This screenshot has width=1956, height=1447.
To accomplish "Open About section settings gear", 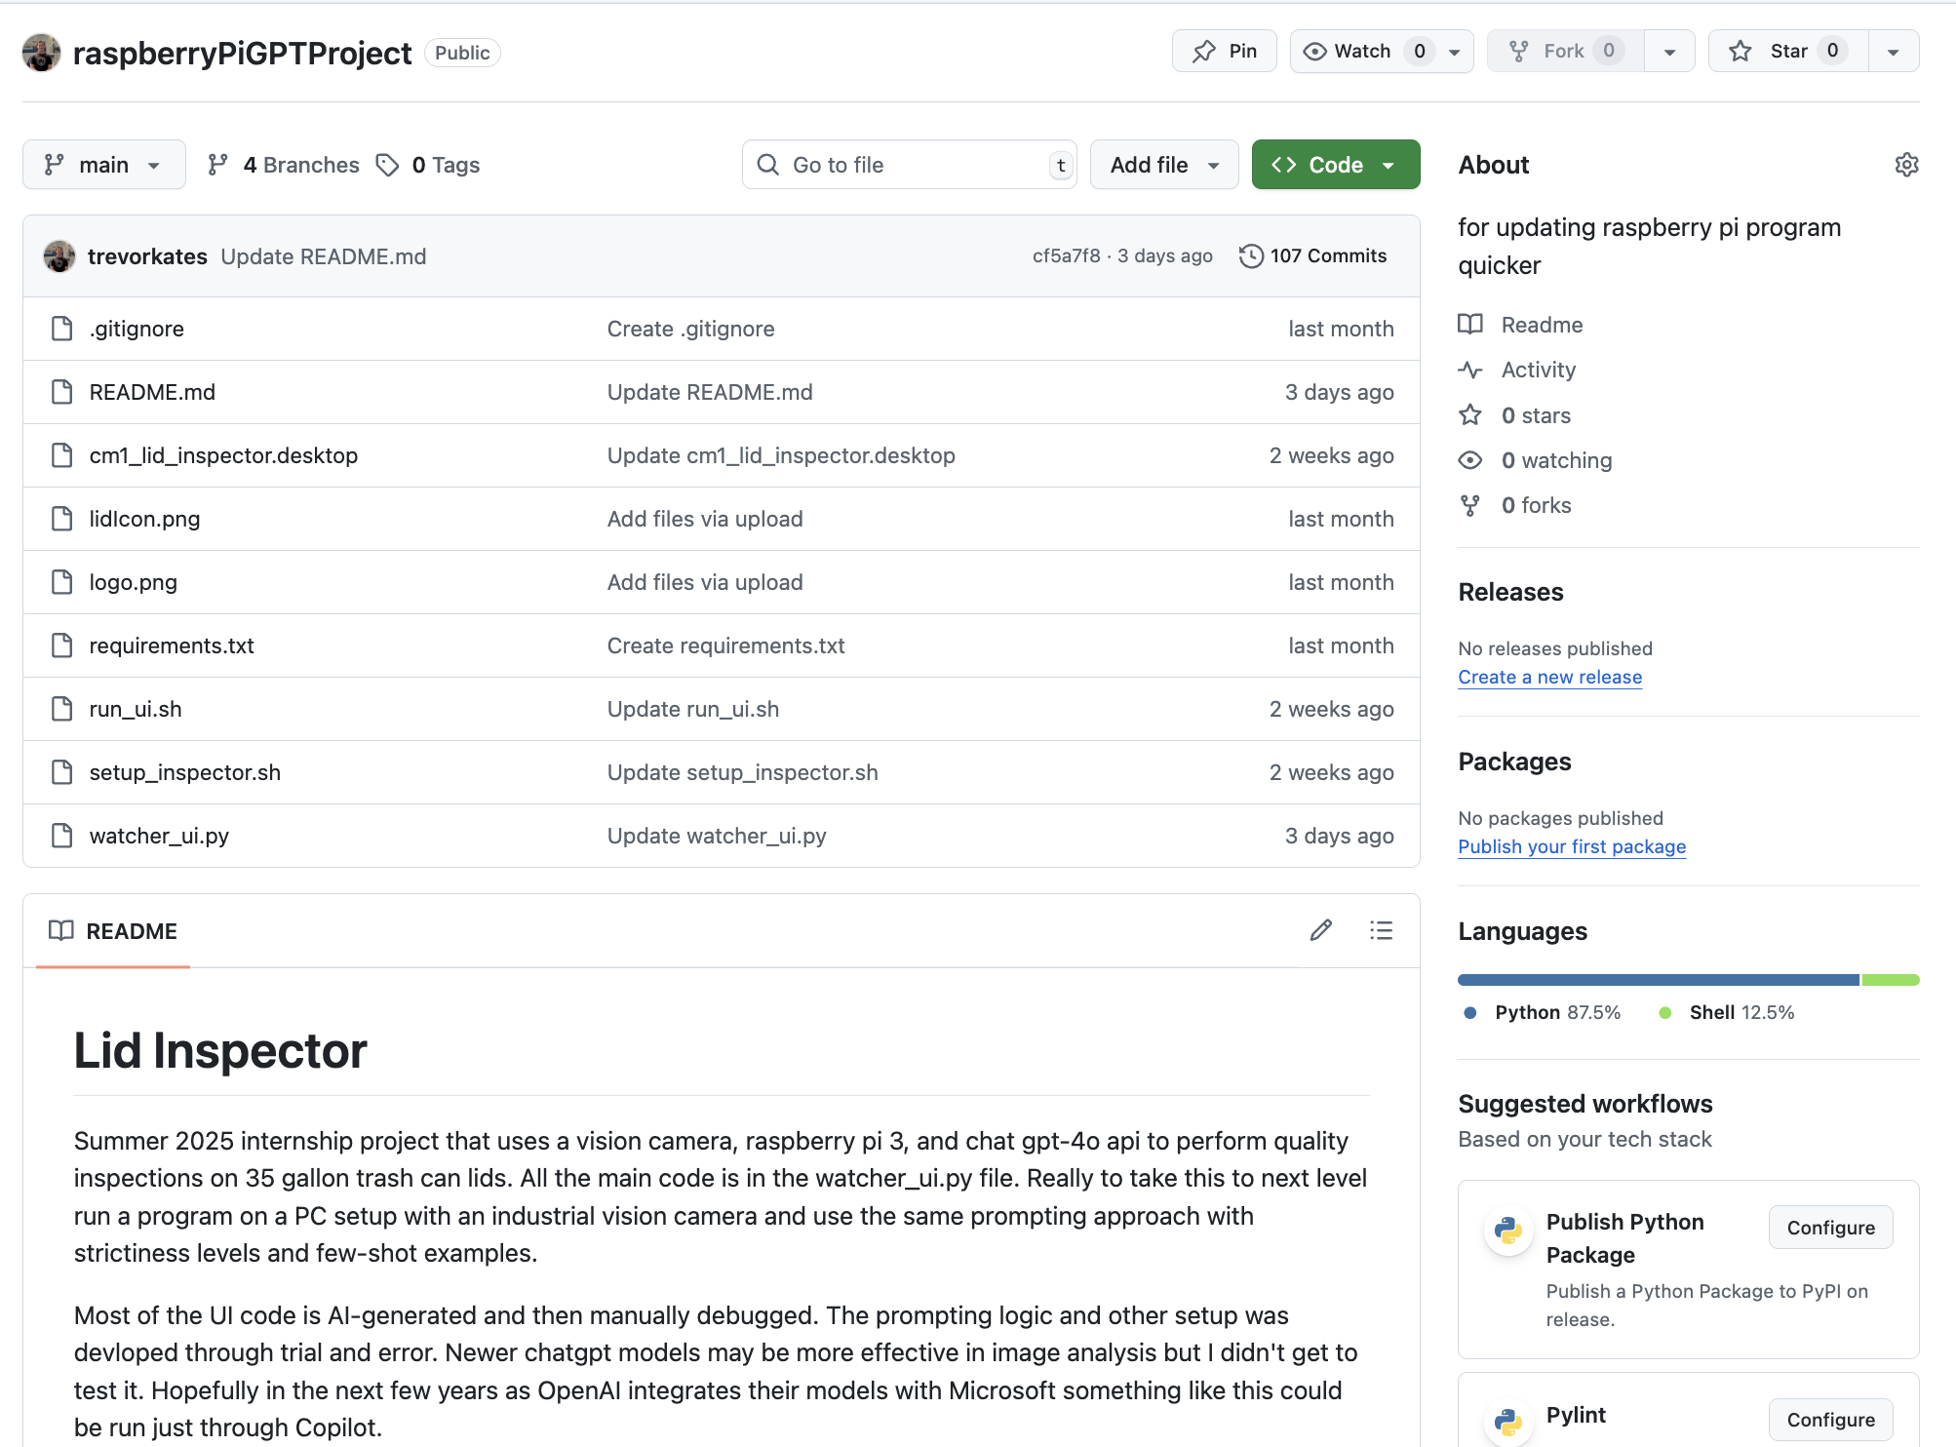I will click(1906, 165).
